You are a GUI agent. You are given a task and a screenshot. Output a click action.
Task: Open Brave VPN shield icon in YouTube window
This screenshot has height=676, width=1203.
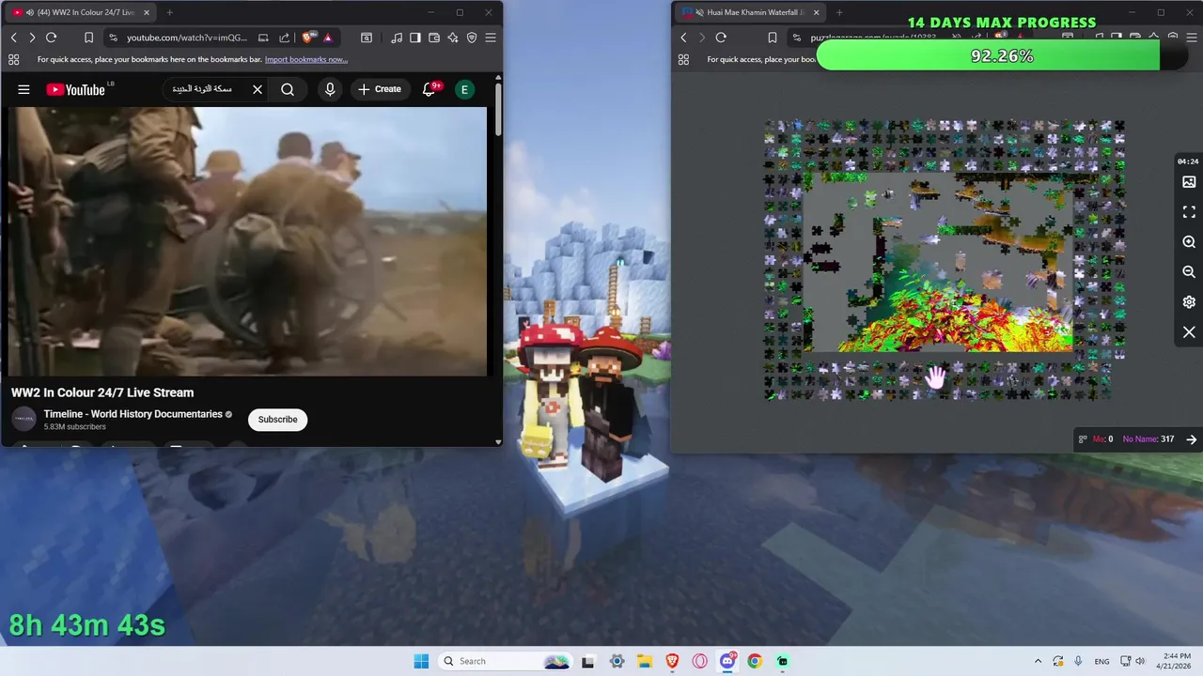[x=472, y=38]
